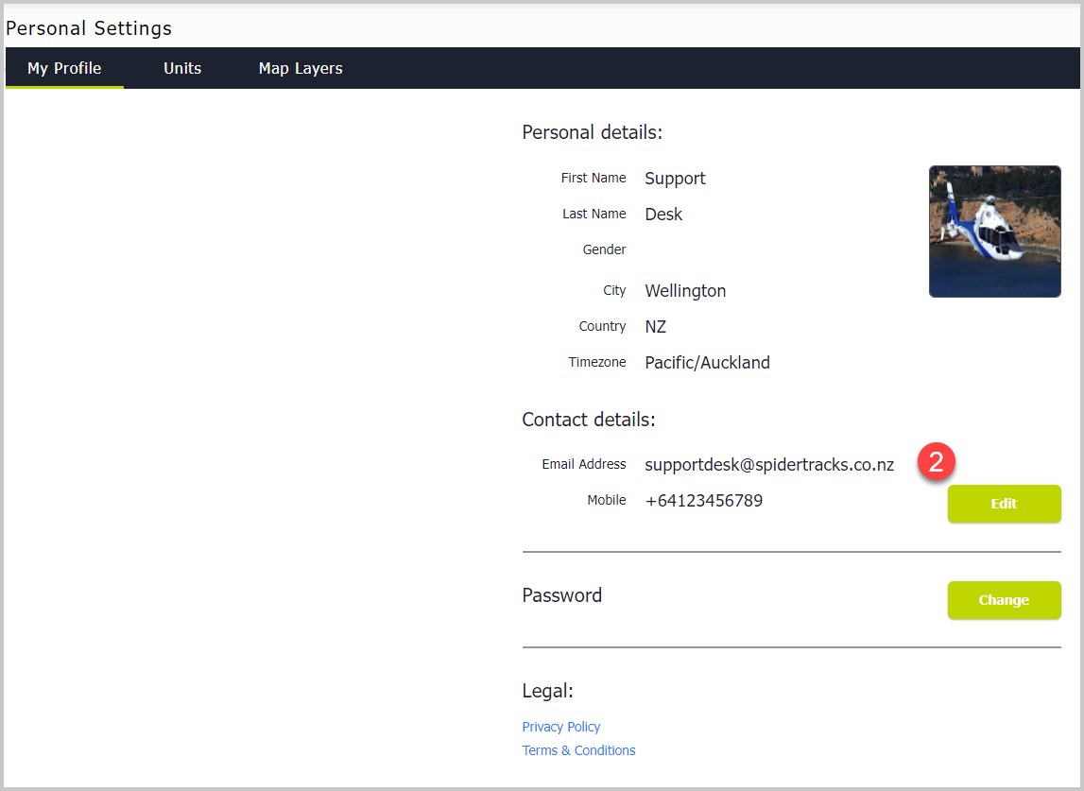This screenshot has width=1084, height=791.
Task: Click the Edit button for contact details
Action: (1004, 504)
